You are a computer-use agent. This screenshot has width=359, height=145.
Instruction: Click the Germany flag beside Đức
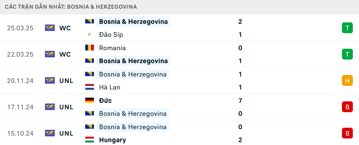coord(90,100)
